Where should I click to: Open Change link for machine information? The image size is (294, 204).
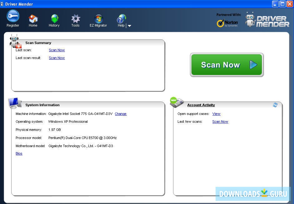[121, 114]
